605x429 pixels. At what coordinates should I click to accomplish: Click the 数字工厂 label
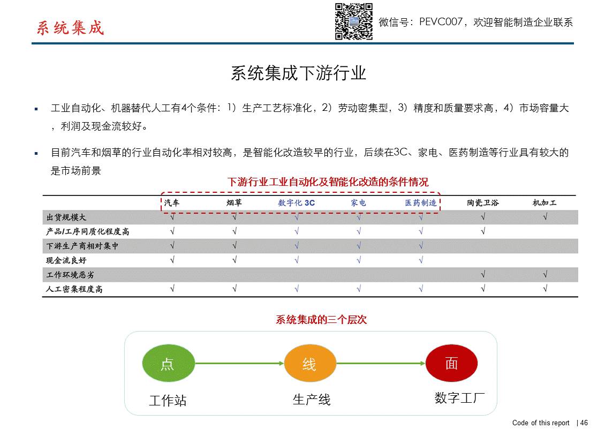pyautogui.click(x=459, y=398)
